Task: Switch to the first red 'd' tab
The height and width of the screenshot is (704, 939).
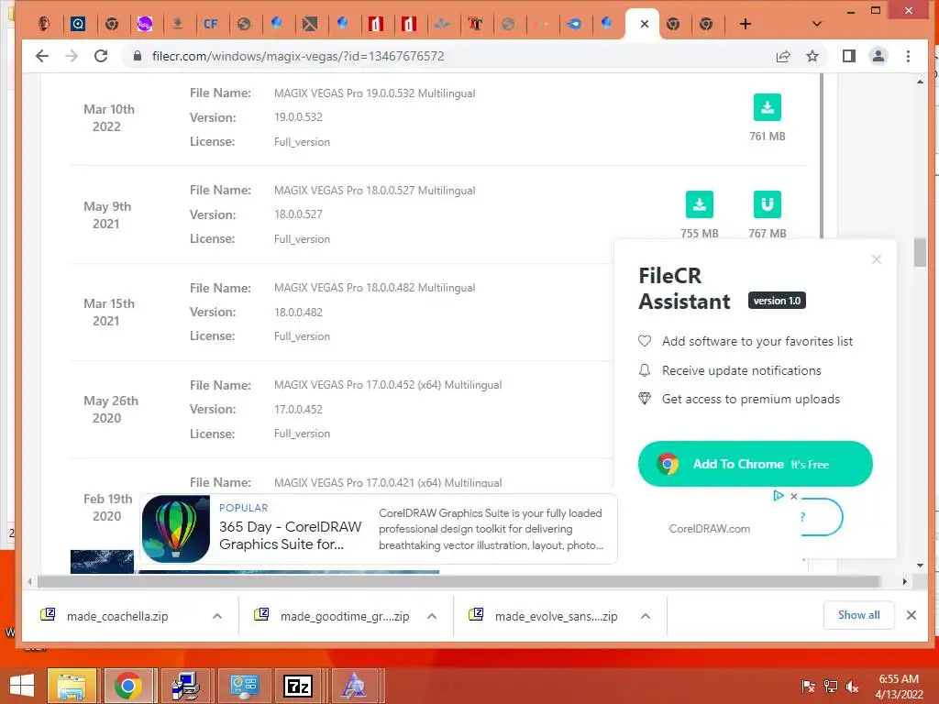Action: 376,24
